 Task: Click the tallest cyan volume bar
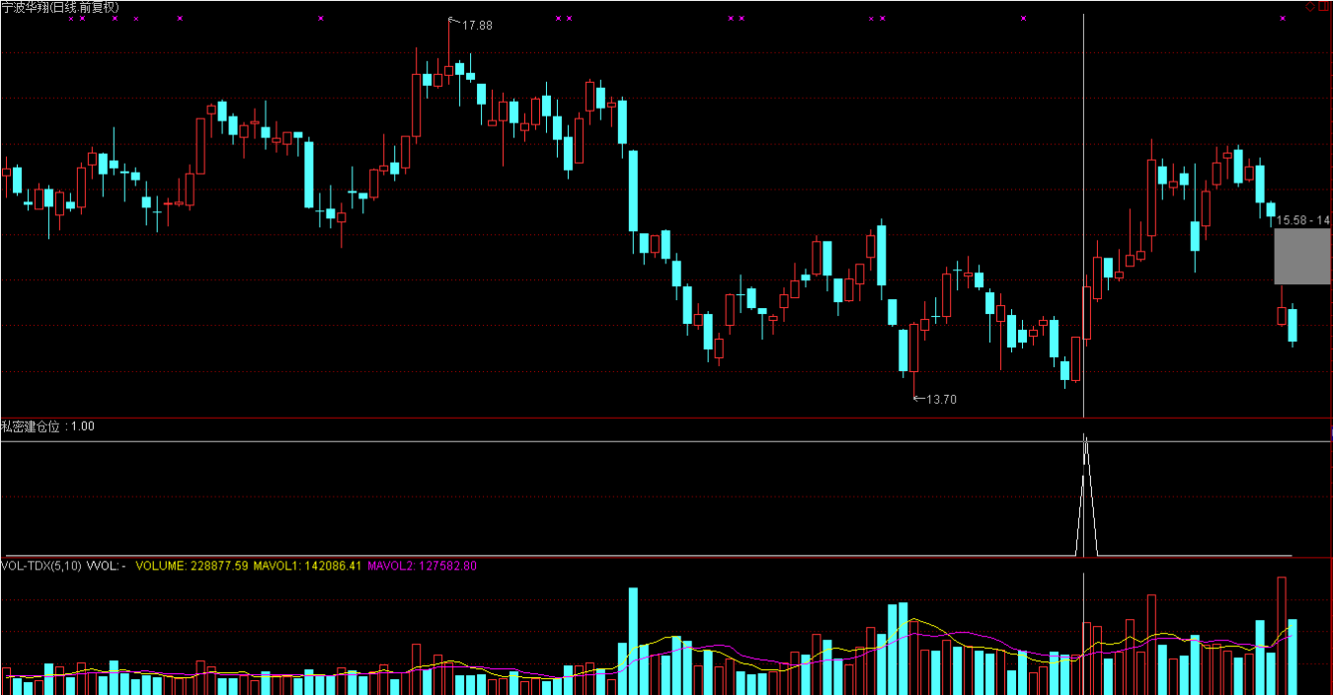633,642
